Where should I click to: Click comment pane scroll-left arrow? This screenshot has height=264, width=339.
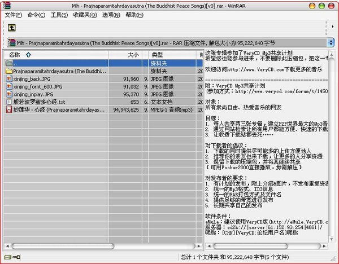pos(209,246)
